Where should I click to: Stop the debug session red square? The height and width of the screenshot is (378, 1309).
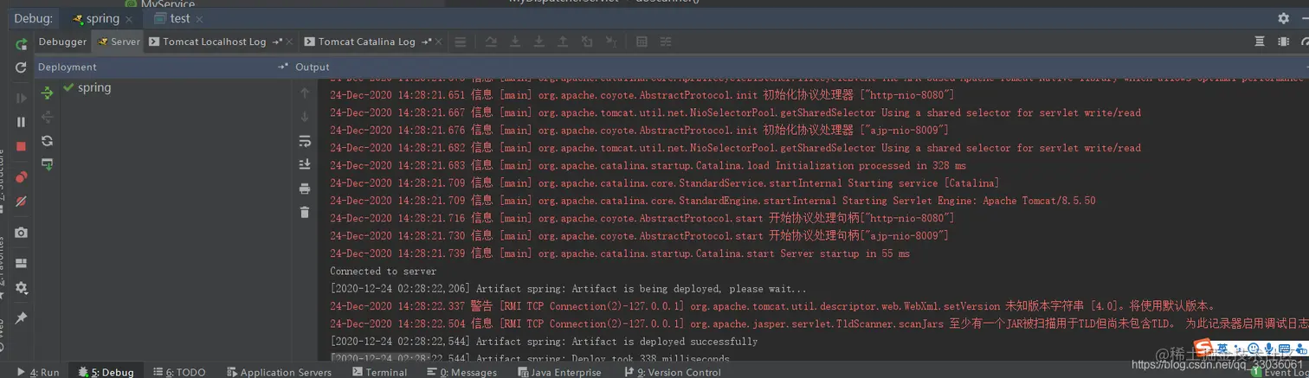pos(21,146)
